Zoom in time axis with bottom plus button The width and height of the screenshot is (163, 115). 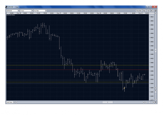(153, 102)
